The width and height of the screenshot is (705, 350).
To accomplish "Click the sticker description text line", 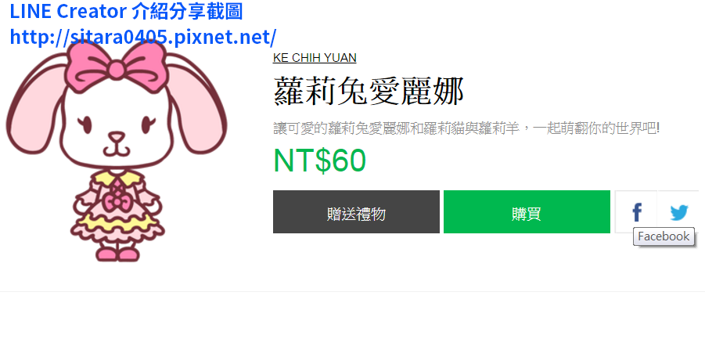I will tap(466, 128).
